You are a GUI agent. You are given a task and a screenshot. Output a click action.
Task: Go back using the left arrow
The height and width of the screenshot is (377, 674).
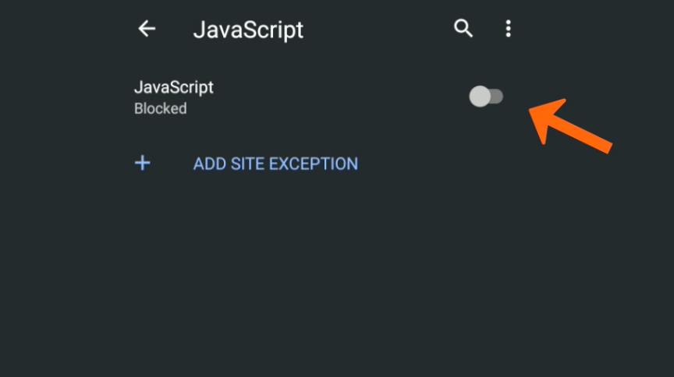click(147, 29)
